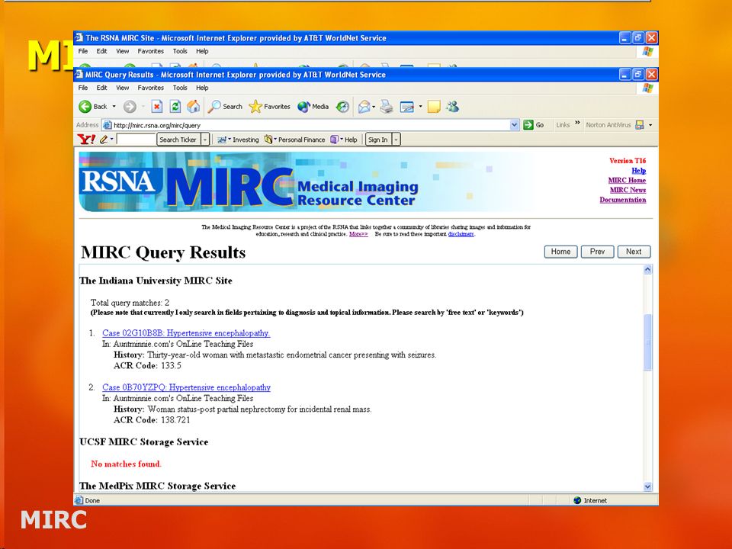This screenshot has width=732, height=549.
Task: Click the Internet zone status bar icon
Action: tap(577, 500)
